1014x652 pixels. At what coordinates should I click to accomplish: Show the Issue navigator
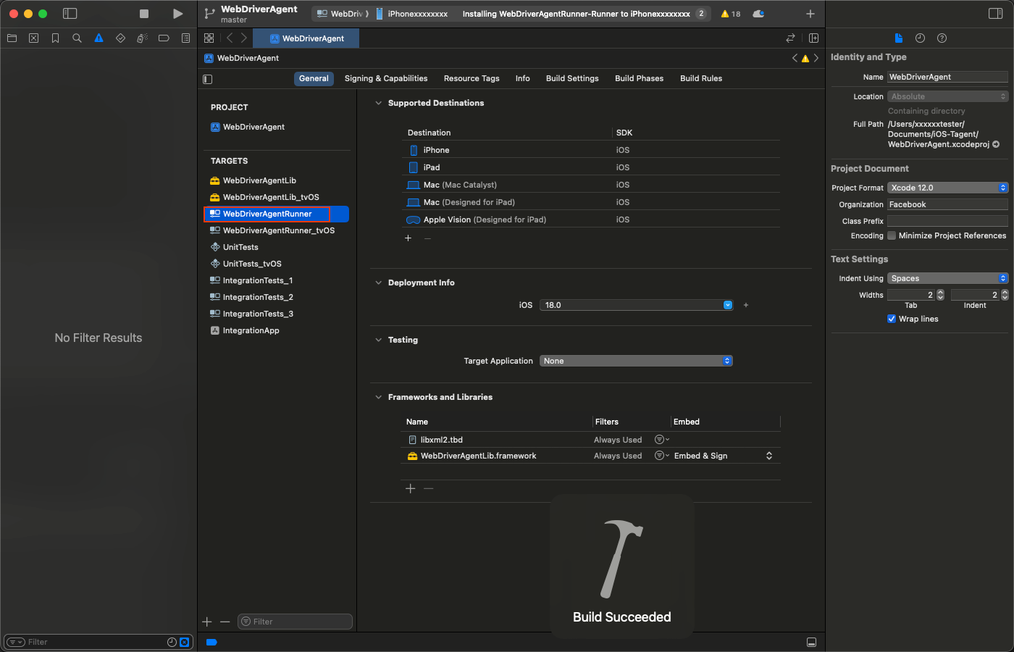point(99,38)
